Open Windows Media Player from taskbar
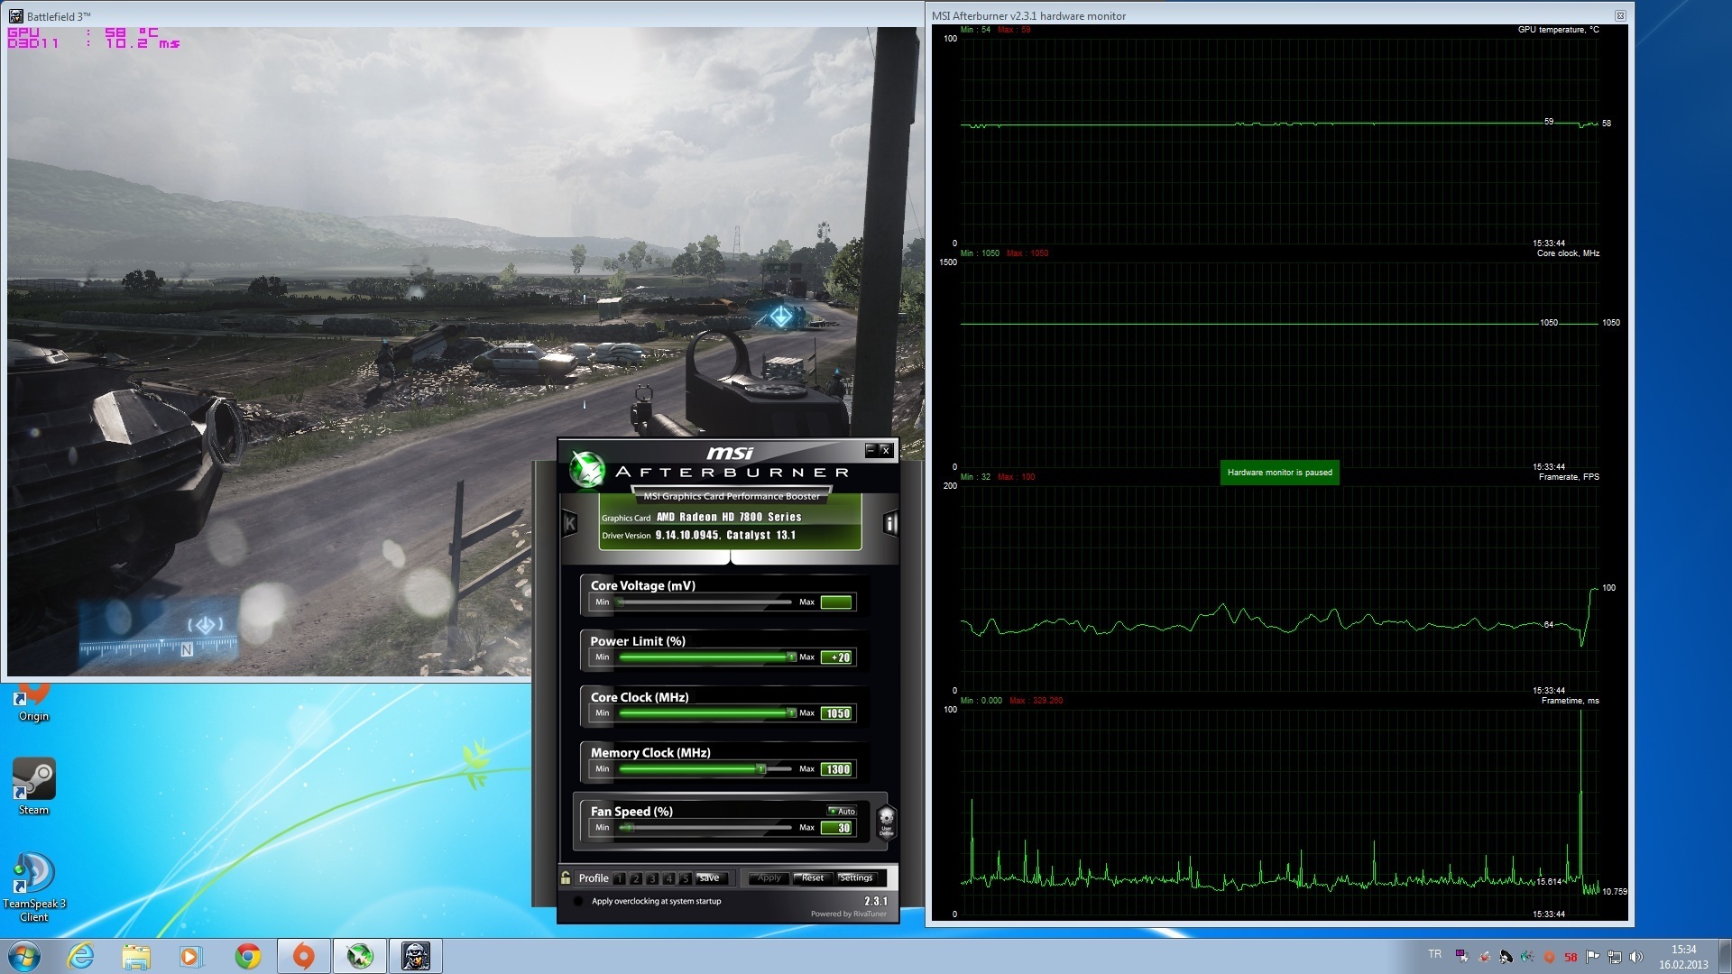Viewport: 1732px width, 974px height. click(x=191, y=956)
